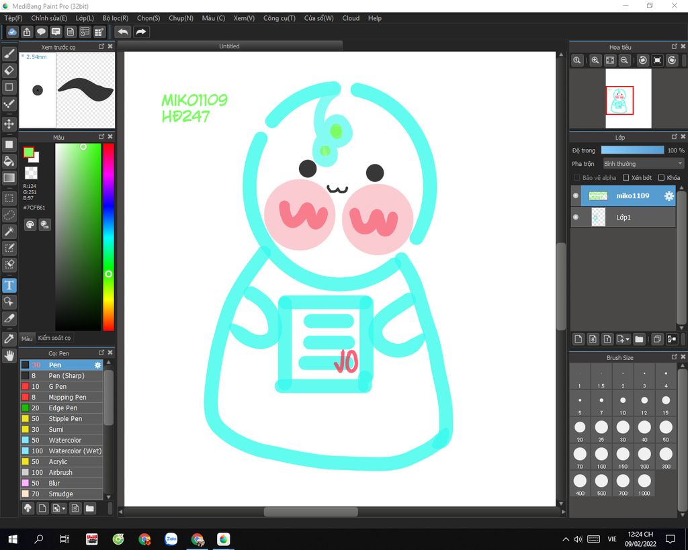The height and width of the screenshot is (550, 688).
Task: Click the add folder icon in layer panel
Action: point(639,339)
